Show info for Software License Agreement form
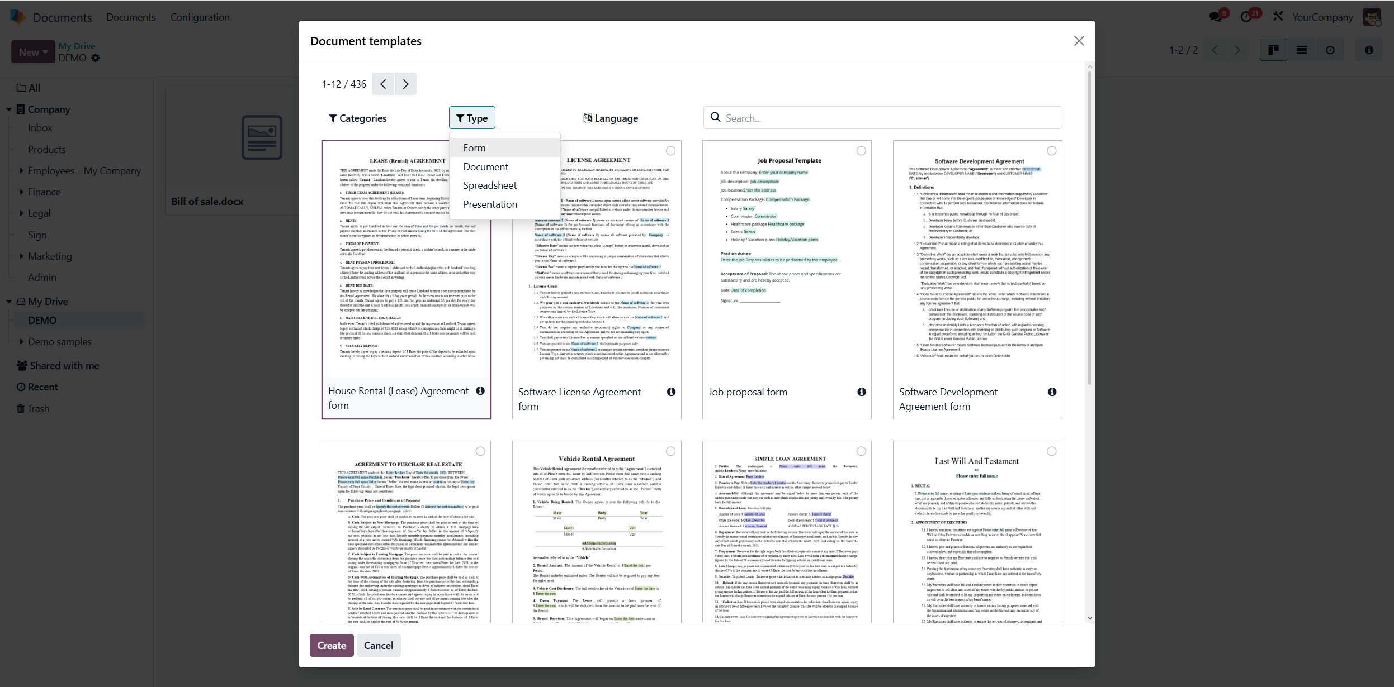Viewport: 1394px width, 687px height. pyautogui.click(x=671, y=392)
